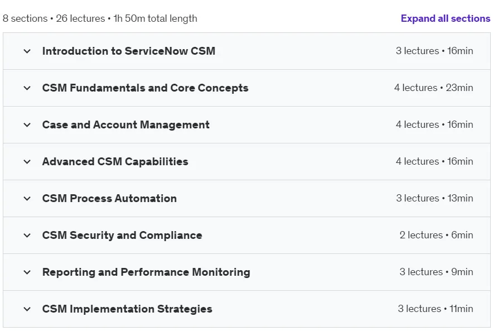Screen dimensions: 493x331
Task: Click Expand all sections link
Action: (x=445, y=18)
